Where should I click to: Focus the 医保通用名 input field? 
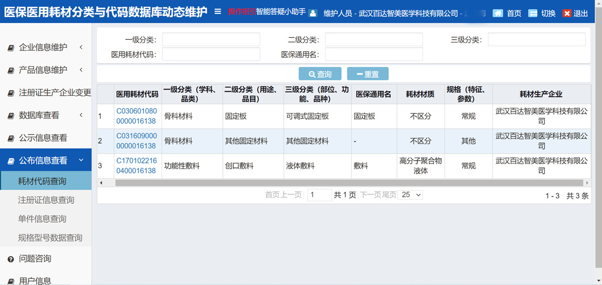[x=374, y=54]
